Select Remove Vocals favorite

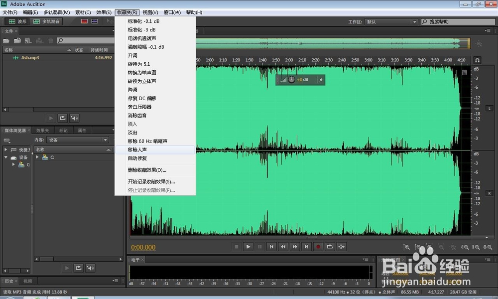tap(155, 149)
